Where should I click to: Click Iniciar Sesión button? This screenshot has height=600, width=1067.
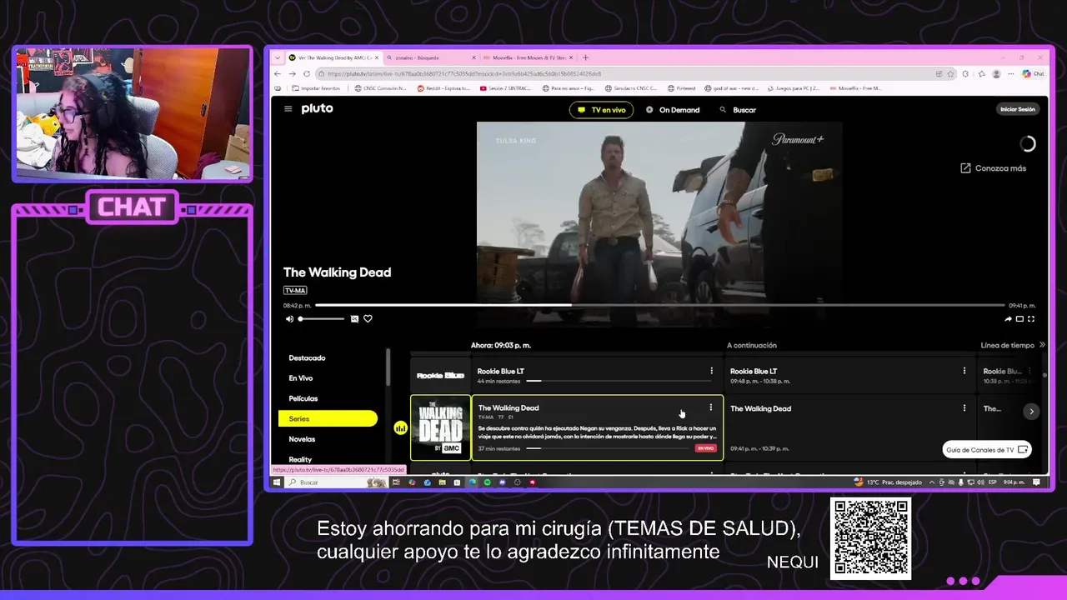1018,109
